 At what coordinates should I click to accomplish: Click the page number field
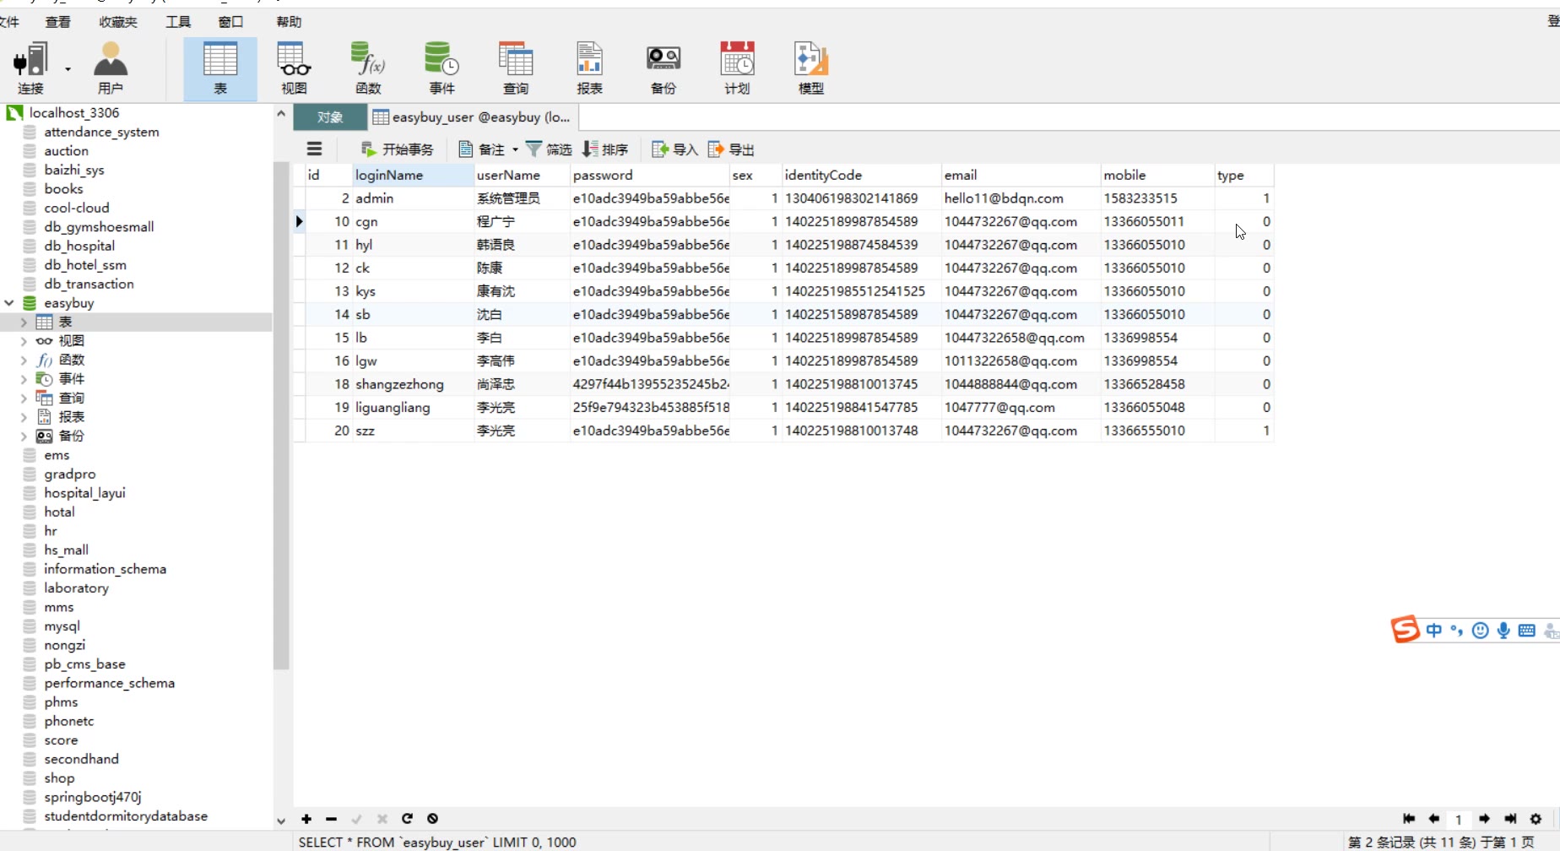pyautogui.click(x=1458, y=819)
